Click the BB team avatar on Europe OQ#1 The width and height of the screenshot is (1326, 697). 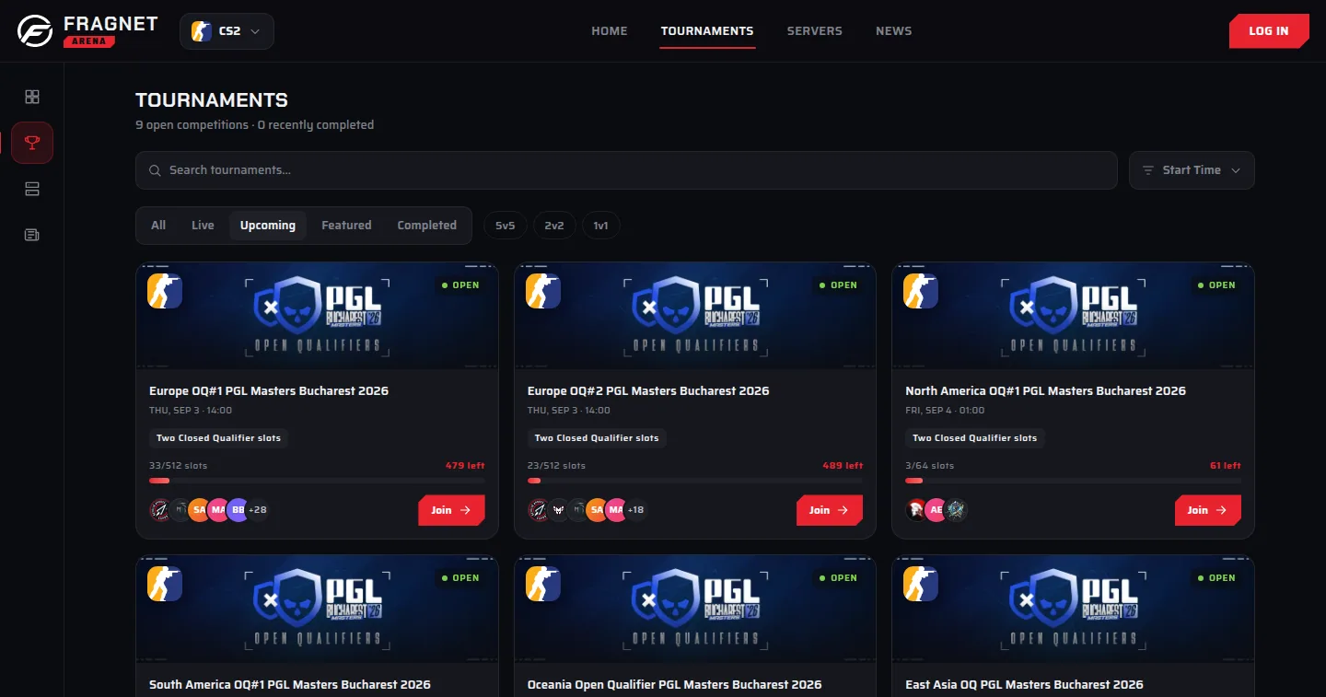coord(238,510)
